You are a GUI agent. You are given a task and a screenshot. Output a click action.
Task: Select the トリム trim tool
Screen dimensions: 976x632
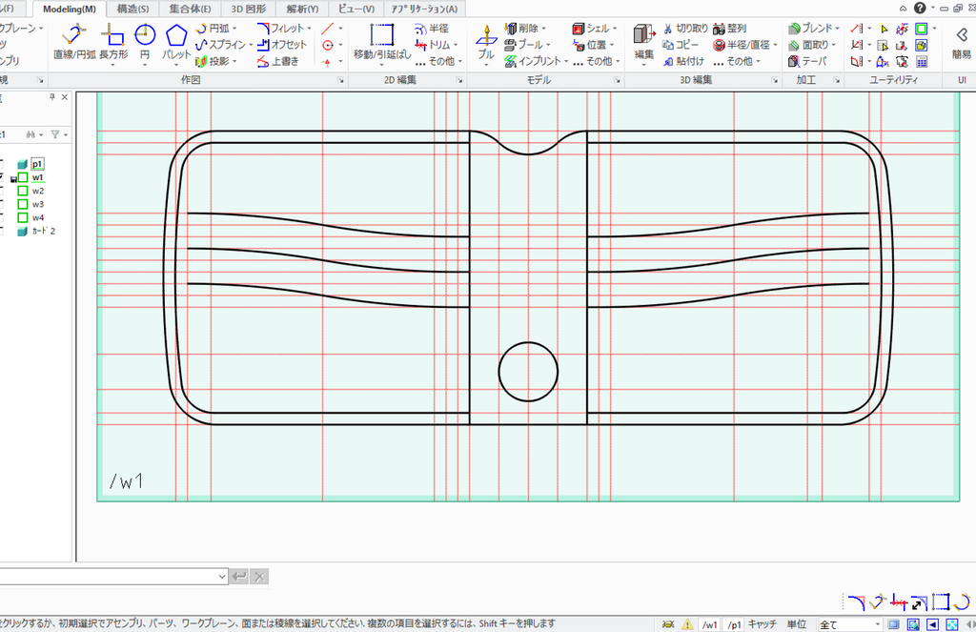coord(433,45)
